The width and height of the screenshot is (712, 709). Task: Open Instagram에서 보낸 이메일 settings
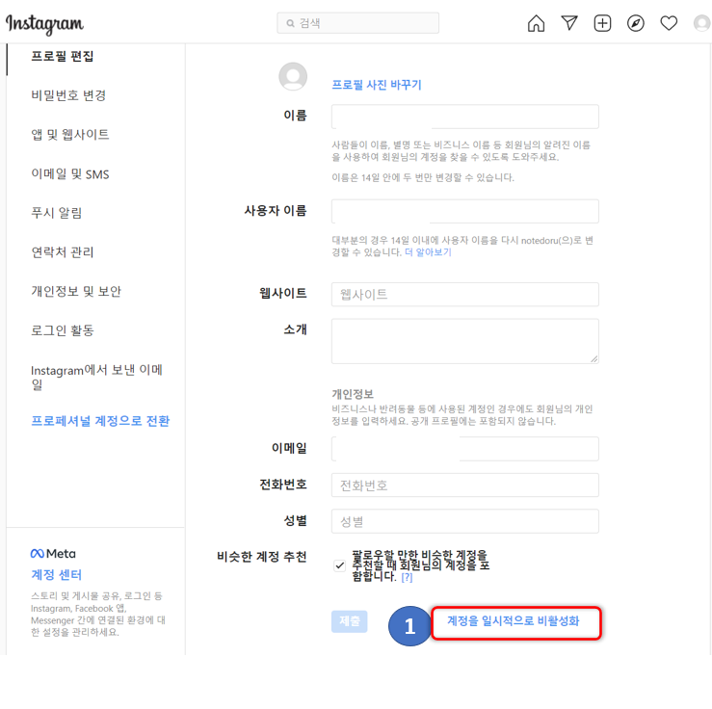(x=96, y=378)
